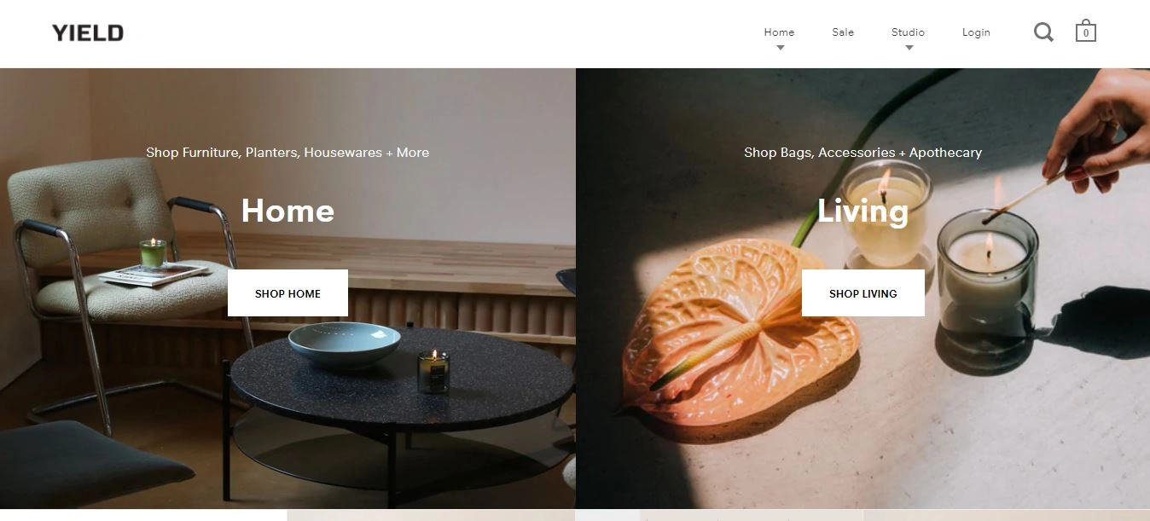
Task: Select the large Home heading
Action: click(x=287, y=211)
